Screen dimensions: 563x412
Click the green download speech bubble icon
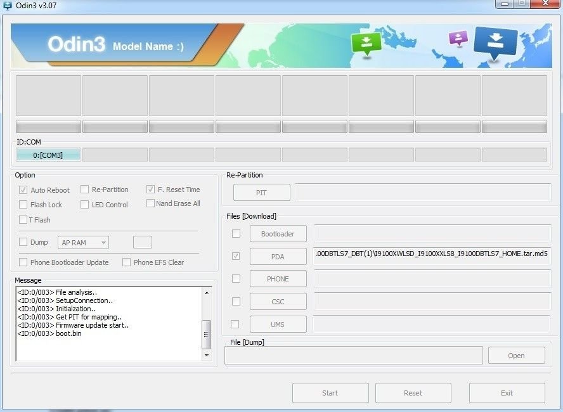(x=366, y=42)
